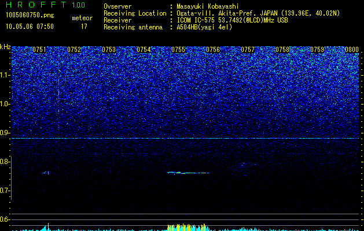Click the 0.6 frequency axis label
364x231 pixels.
coord(5,219)
